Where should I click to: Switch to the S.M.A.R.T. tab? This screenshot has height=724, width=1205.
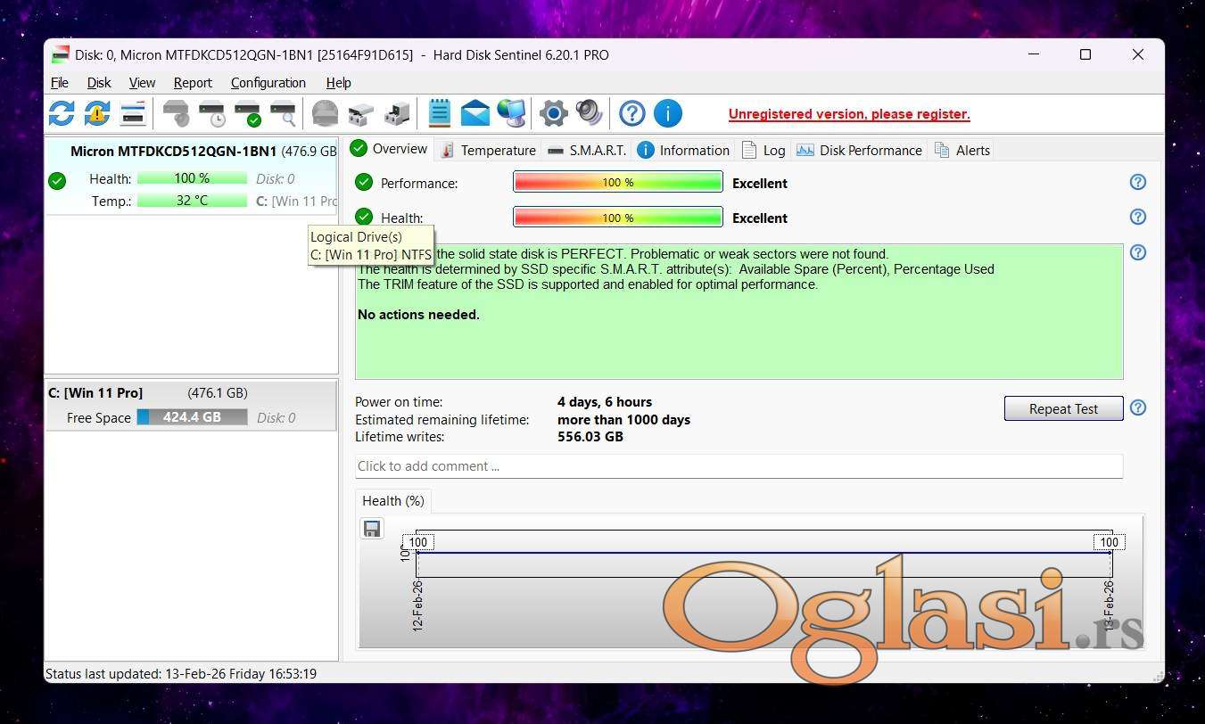(x=587, y=150)
